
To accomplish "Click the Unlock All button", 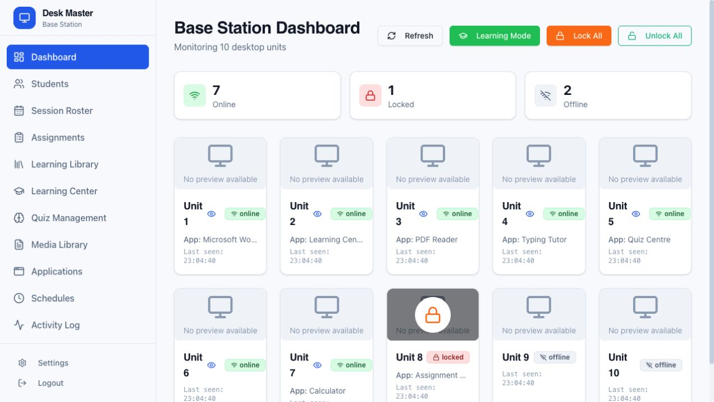I will (654, 36).
